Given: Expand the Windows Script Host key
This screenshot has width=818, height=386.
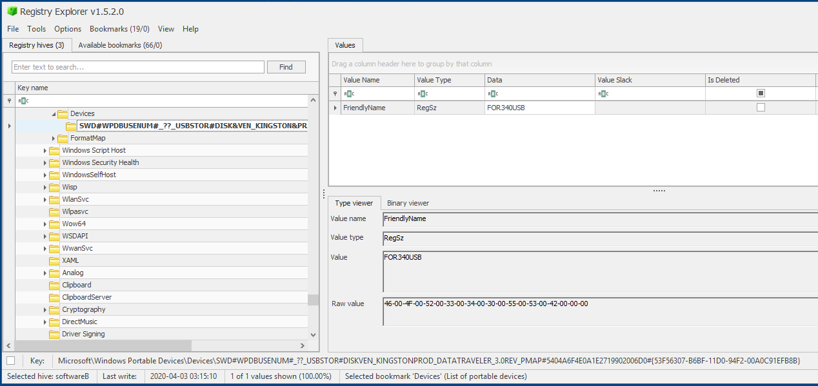Looking at the screenshot, I should point(45,151).
